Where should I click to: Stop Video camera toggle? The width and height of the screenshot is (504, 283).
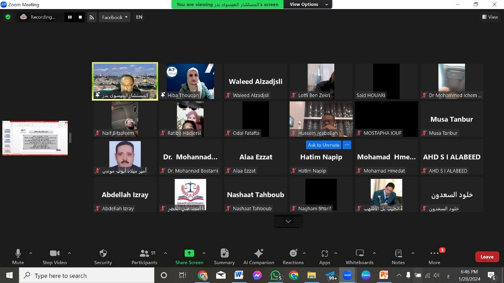(55, 254)
